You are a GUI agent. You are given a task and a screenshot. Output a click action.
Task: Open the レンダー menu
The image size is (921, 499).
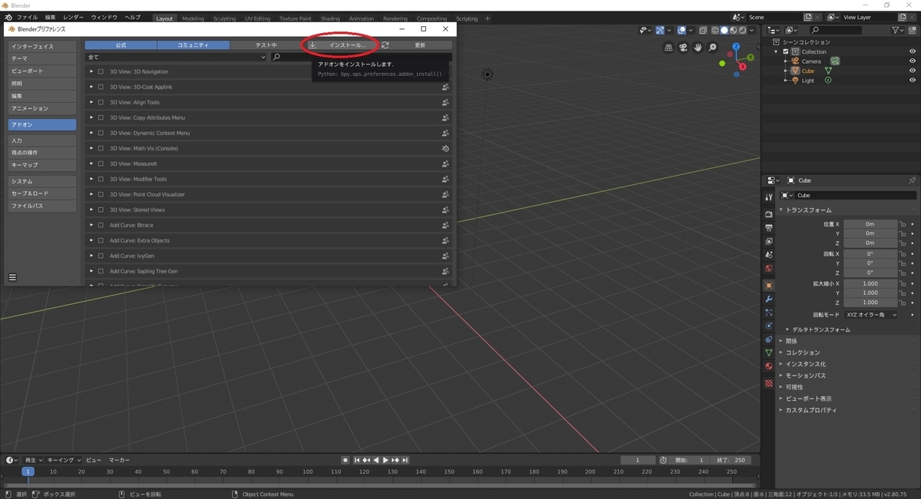click(x=73, y=17)
